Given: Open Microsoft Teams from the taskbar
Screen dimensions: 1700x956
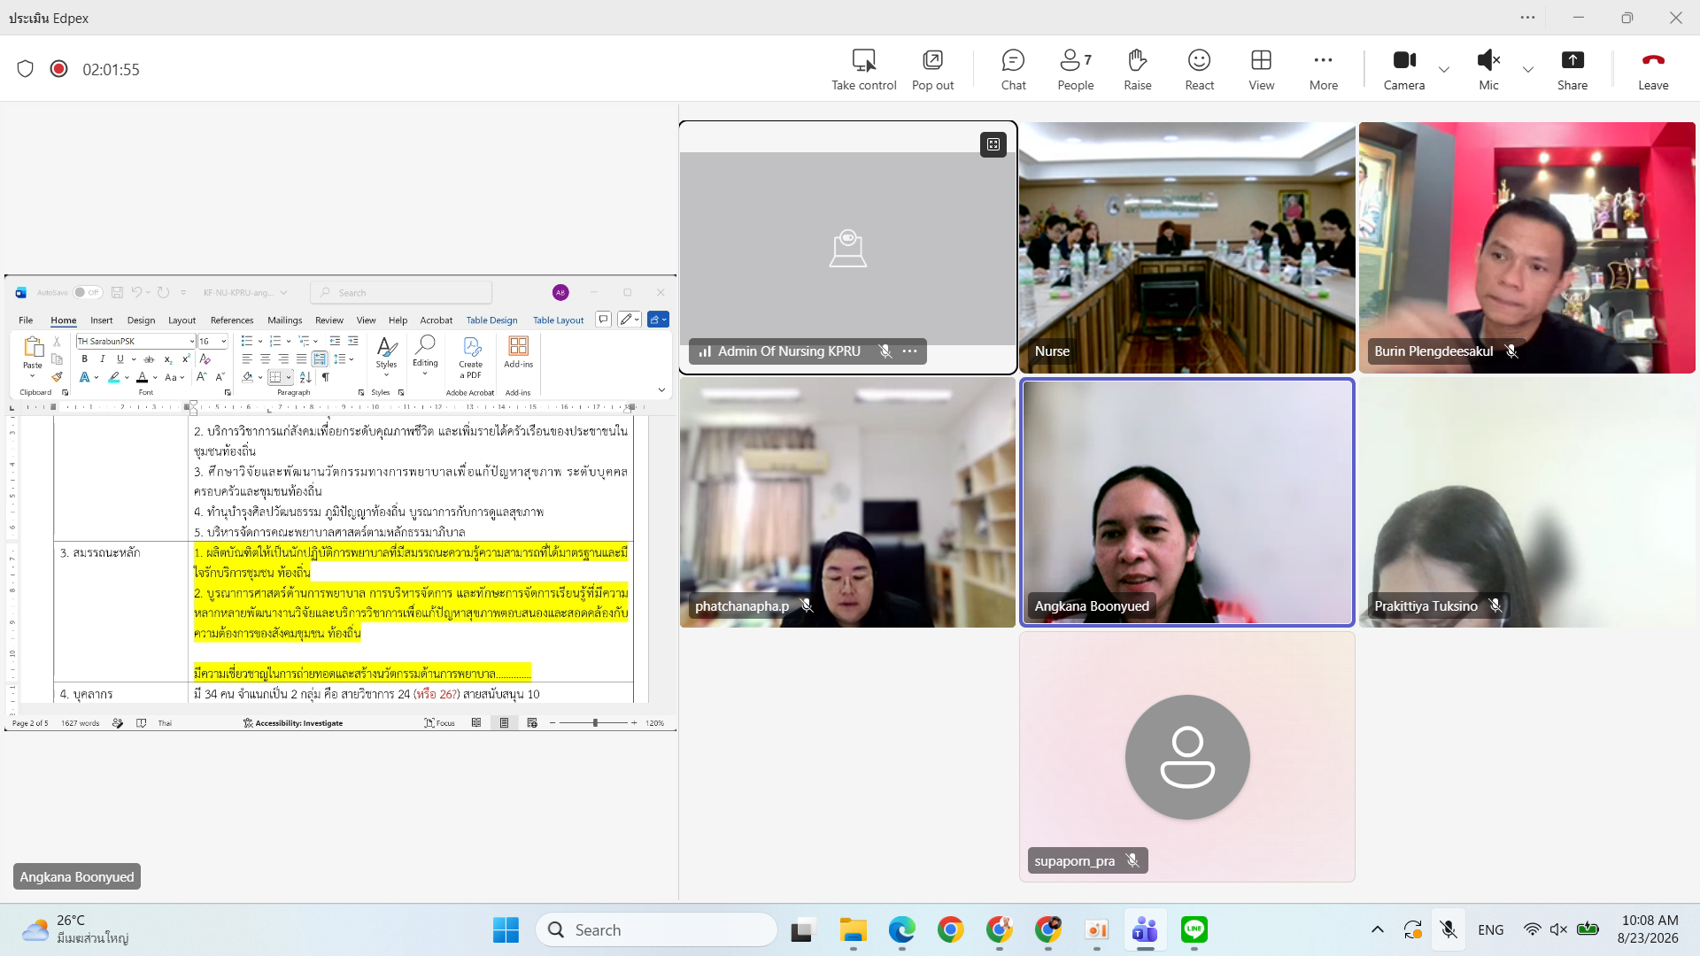Looking at the screenshot, I should click(1145, 929).
